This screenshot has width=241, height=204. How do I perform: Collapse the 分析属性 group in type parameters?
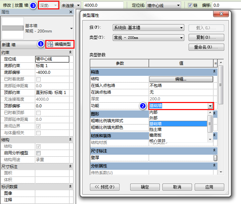point(214,165)
